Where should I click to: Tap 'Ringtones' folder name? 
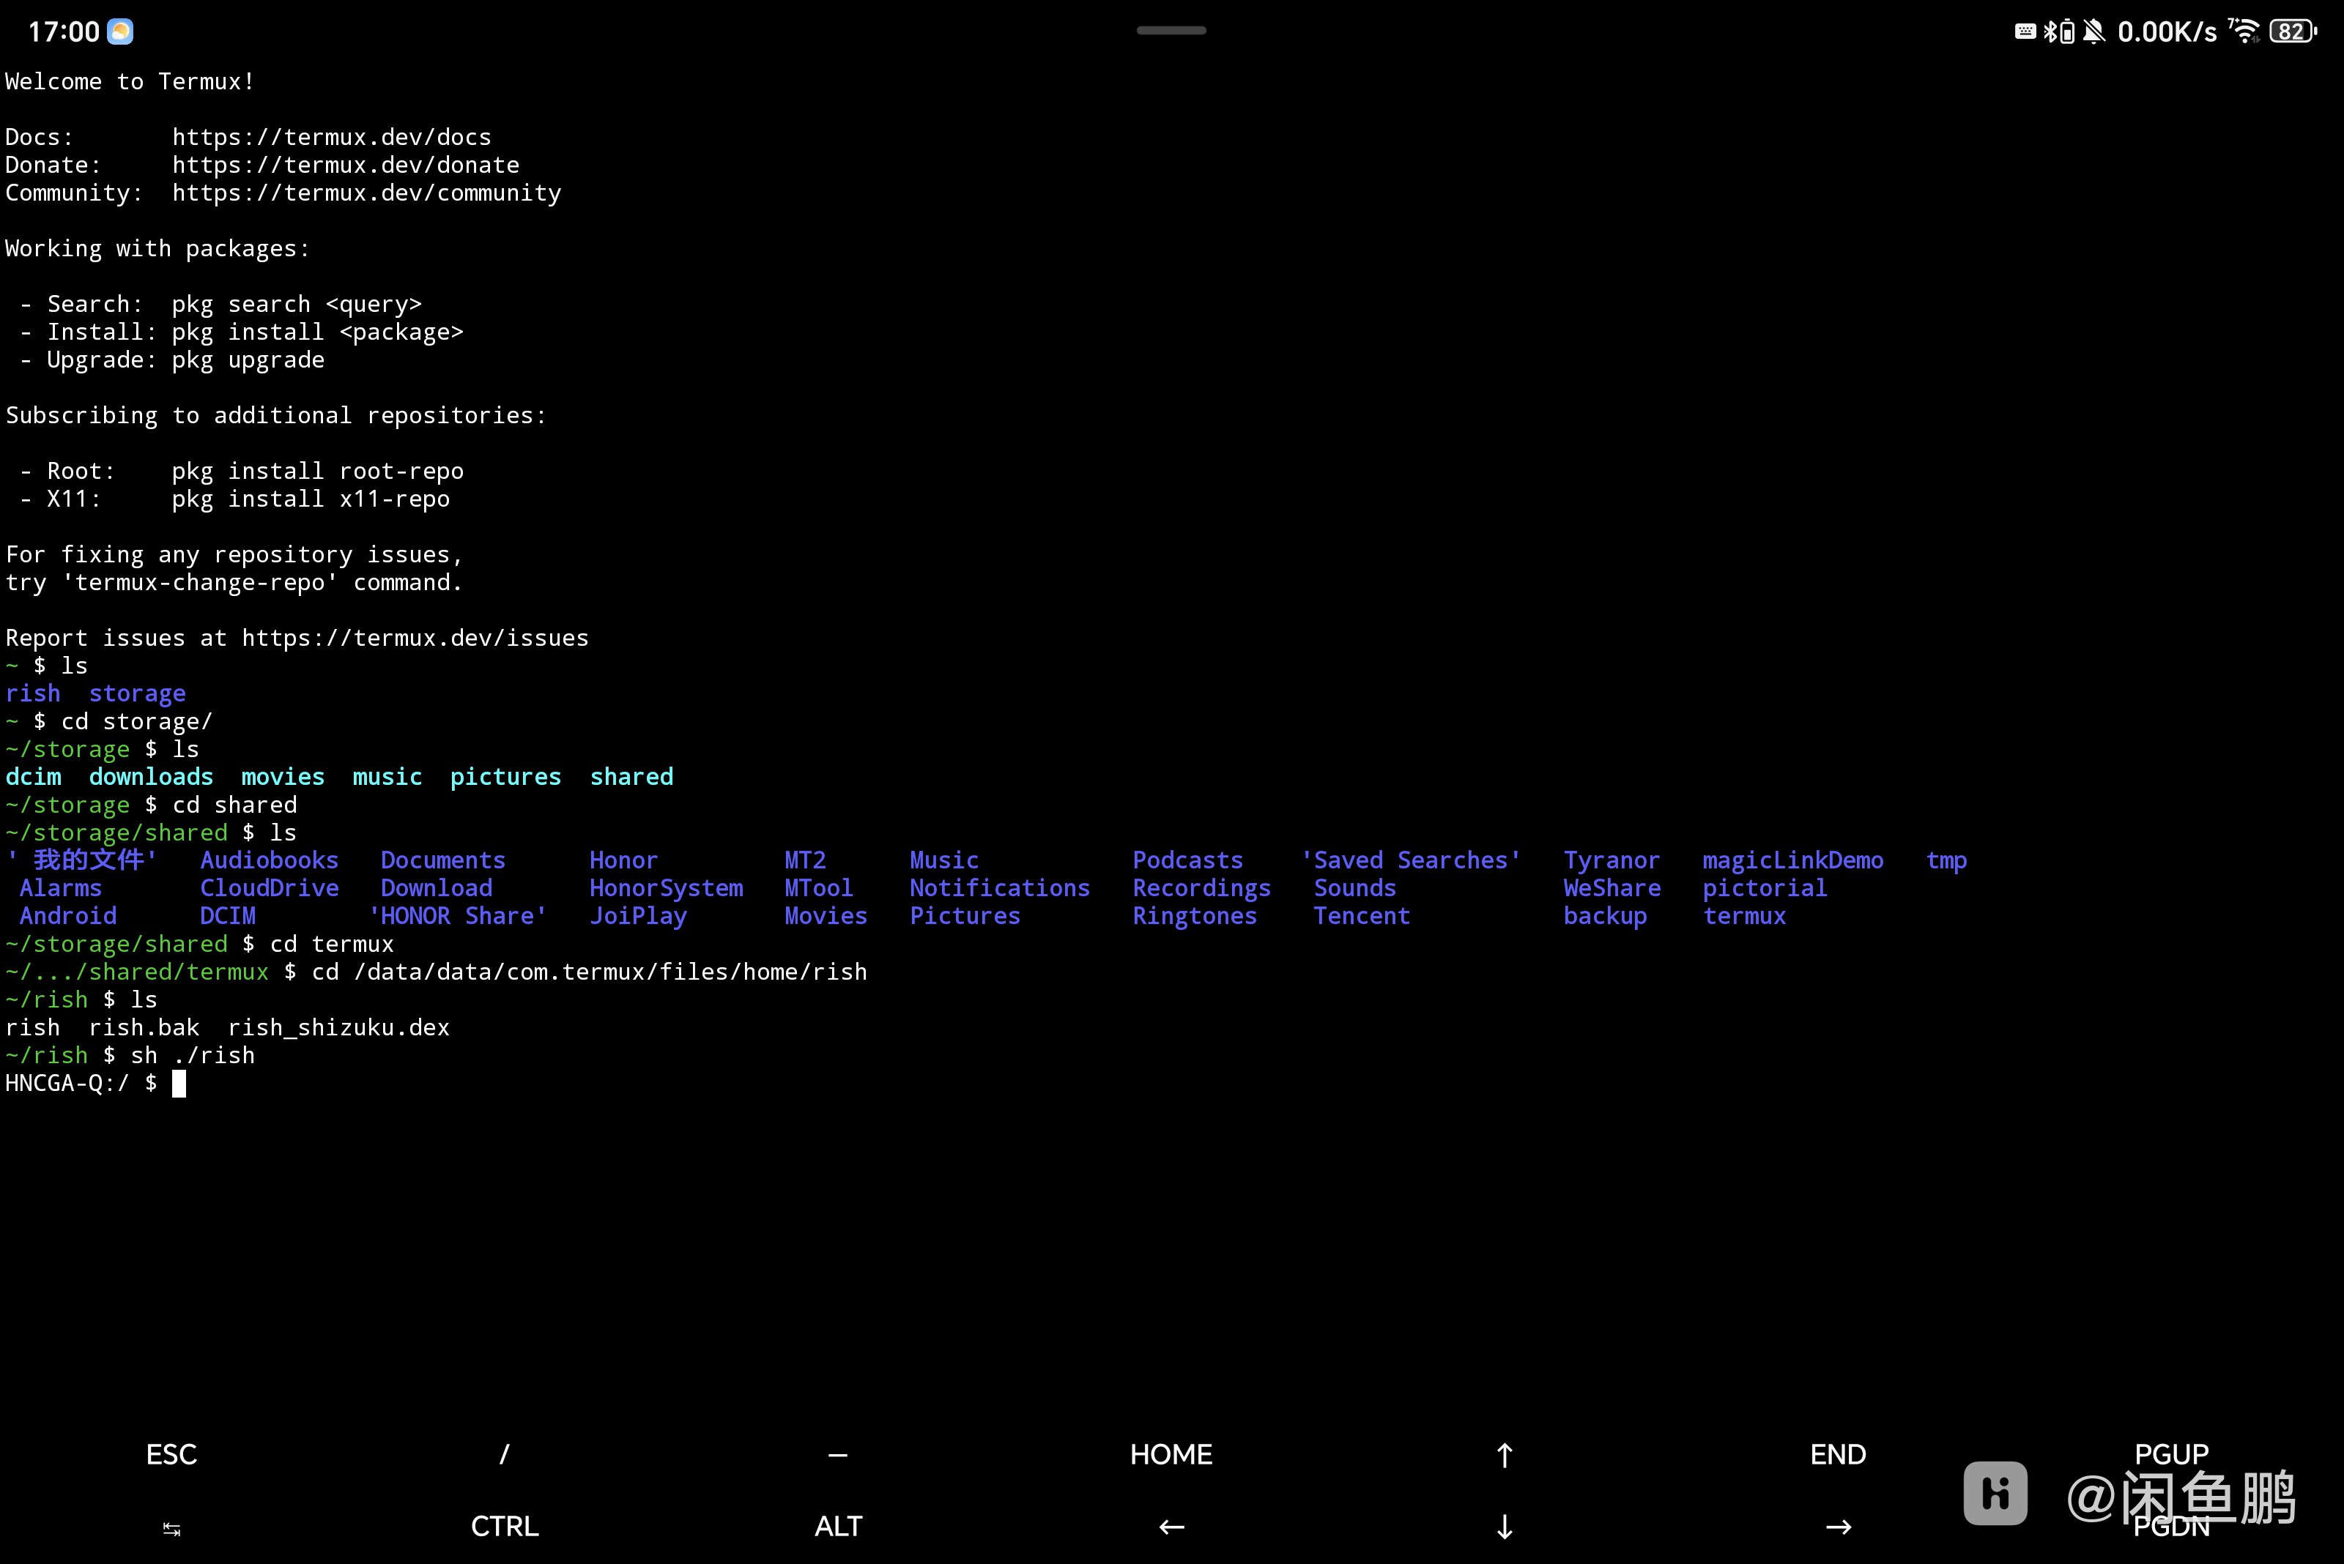click(1195, 916)
